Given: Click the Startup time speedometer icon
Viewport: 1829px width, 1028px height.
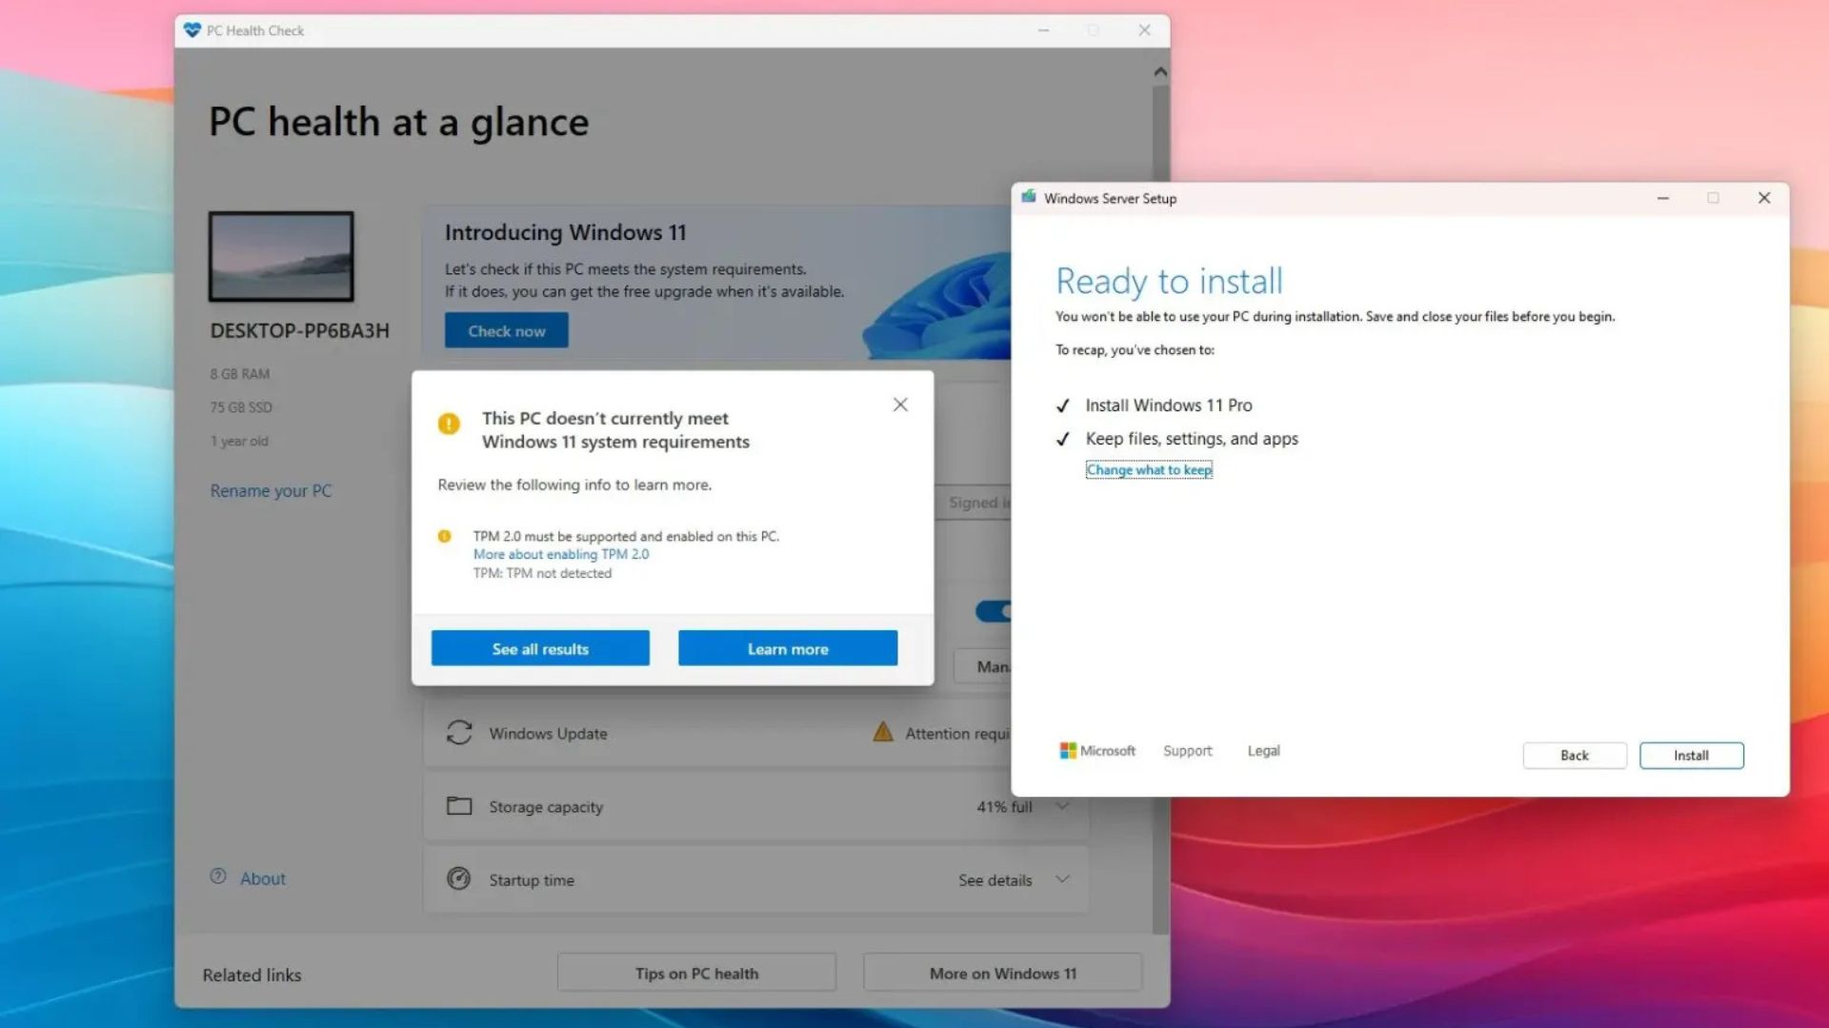Looking at the screenshot, I should pyautogui.click(x=458, y=880).
